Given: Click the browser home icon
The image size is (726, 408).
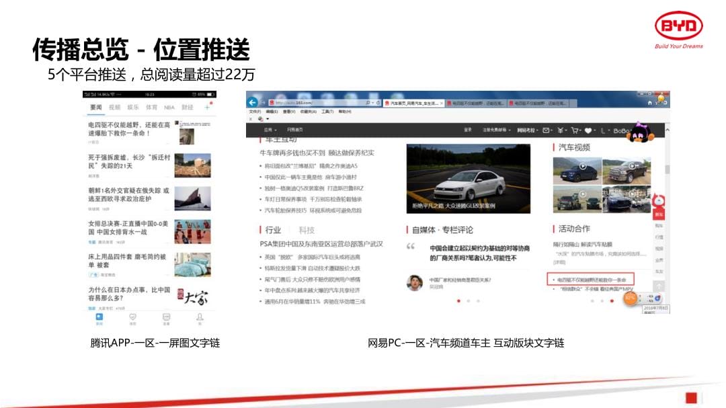Looking at the screenshot, I should [649, 103].
